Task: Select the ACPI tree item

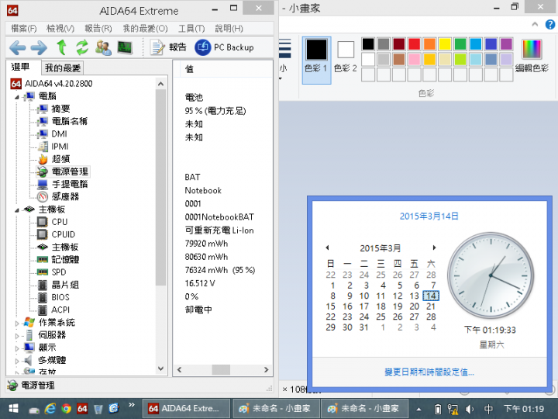Action: point(60,310)
